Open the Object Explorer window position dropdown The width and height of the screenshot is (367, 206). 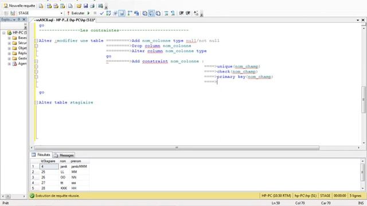point(14,20)
